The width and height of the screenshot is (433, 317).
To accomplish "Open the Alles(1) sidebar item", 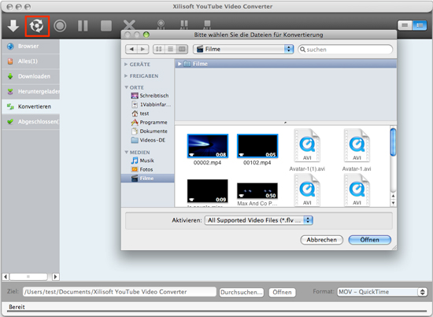I will [31, 61].
